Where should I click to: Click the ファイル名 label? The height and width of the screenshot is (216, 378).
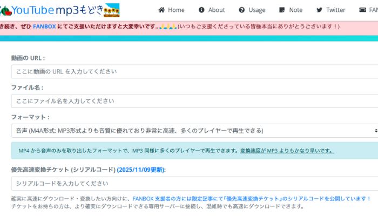[27, 87]
